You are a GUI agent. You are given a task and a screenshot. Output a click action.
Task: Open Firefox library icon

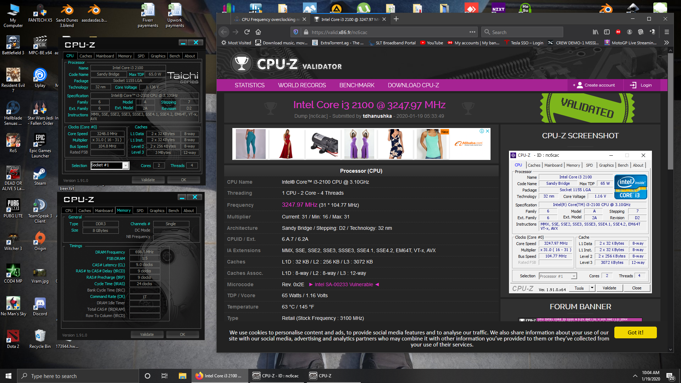click(x=596, y=32)
